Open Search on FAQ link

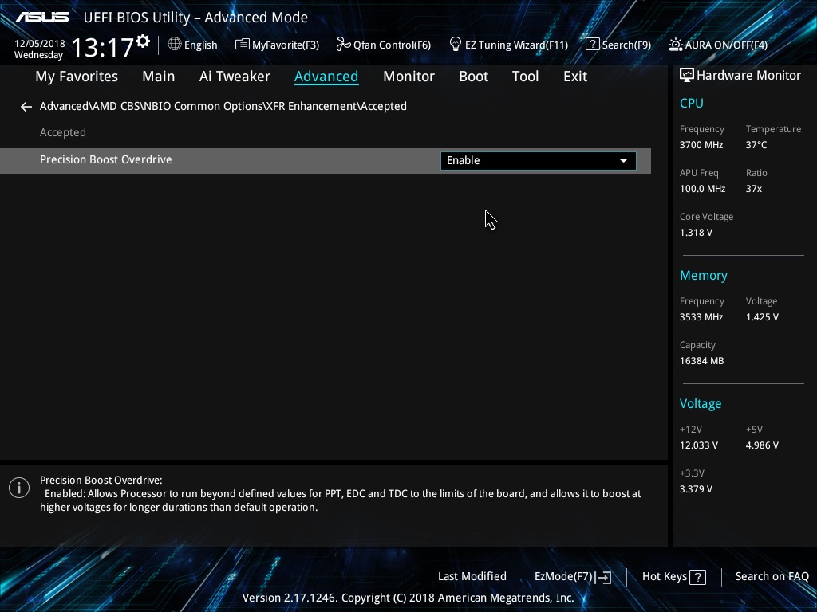pos(772,577)
